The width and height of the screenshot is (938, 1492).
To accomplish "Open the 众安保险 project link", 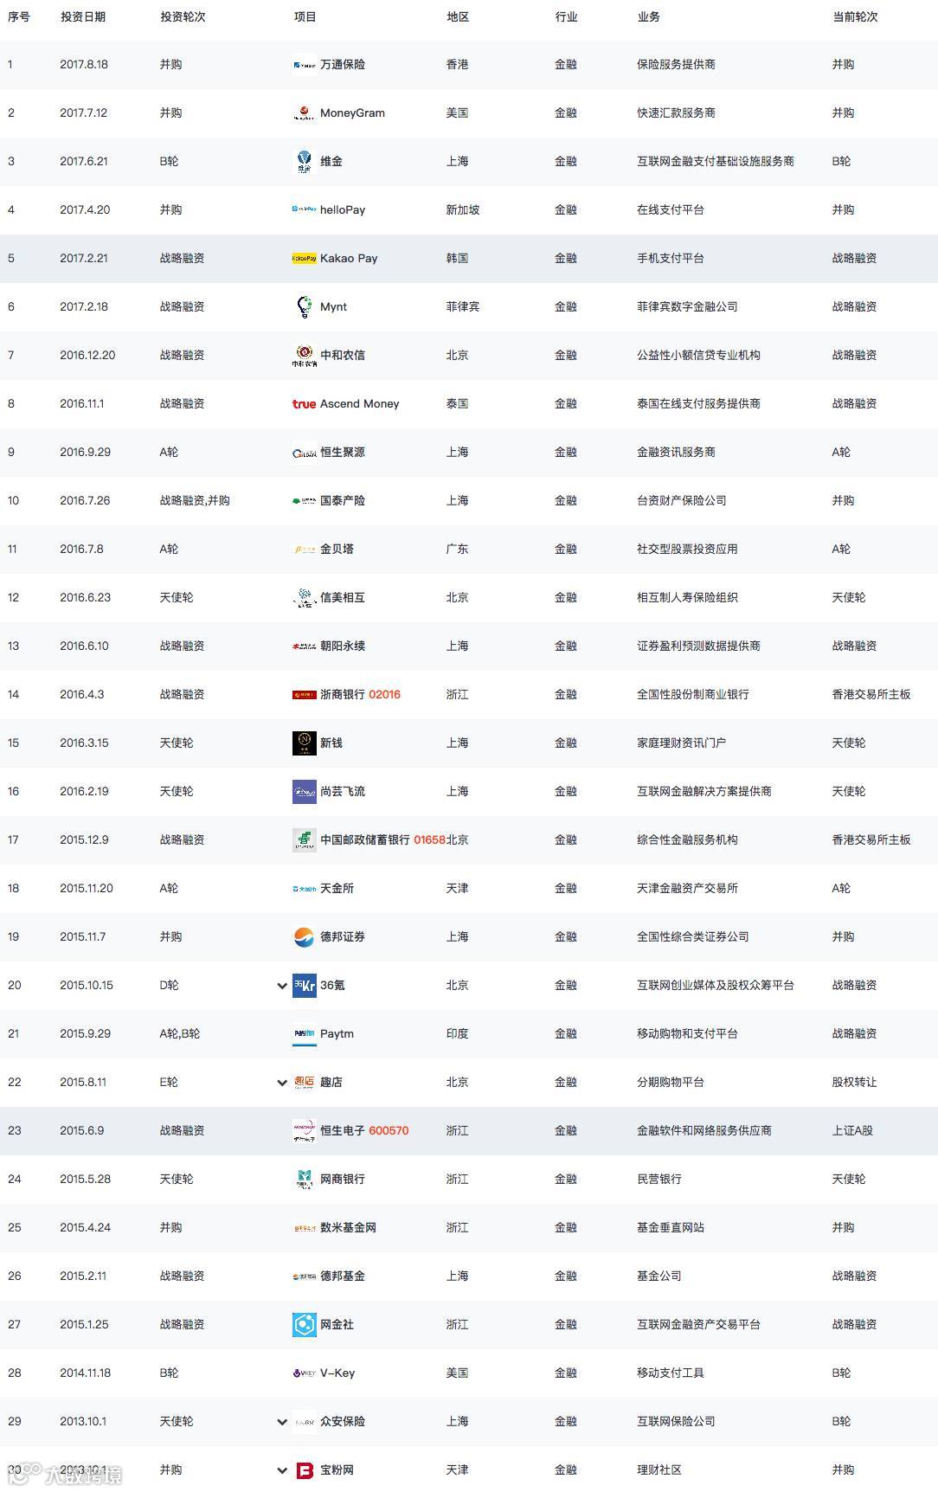I will pyautogui.click(x=343, y=1422).
